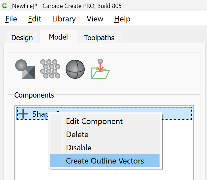This screenshot has height=180, width=207.
Task: Switch to the Design tab
Action: pyautogui.click(x=22, y=38)
